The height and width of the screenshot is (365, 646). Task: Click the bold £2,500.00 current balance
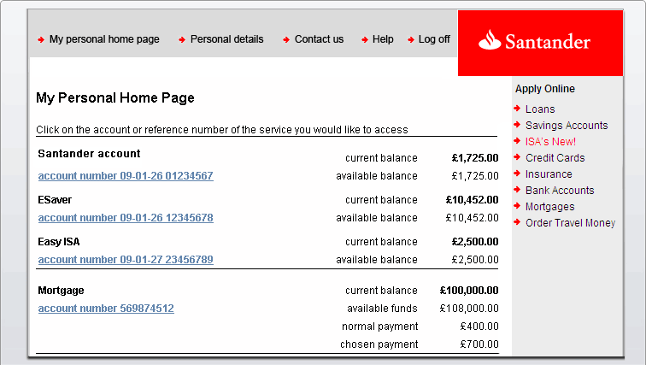475,241
